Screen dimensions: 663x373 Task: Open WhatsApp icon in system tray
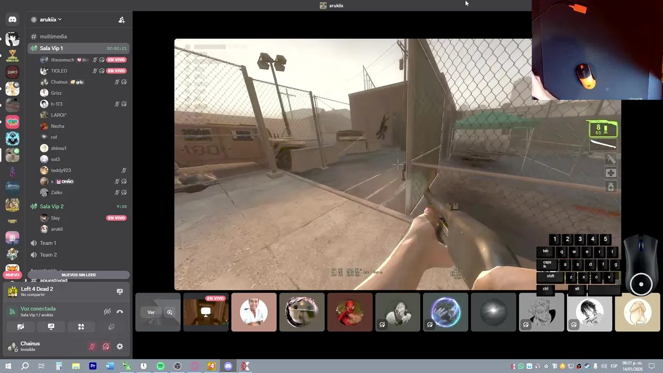(x=521, y=366)
